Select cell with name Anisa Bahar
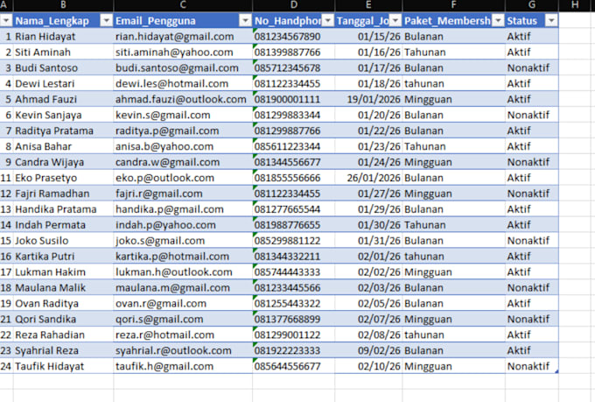This screenshot has width=595, height=402. [x=63, y=146]
